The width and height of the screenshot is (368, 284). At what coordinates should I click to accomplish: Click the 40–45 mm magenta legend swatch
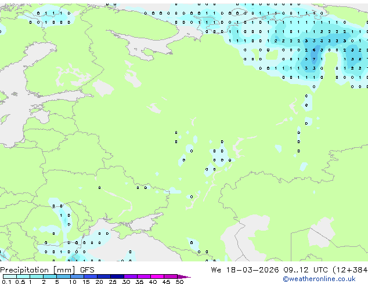(157, 276)
